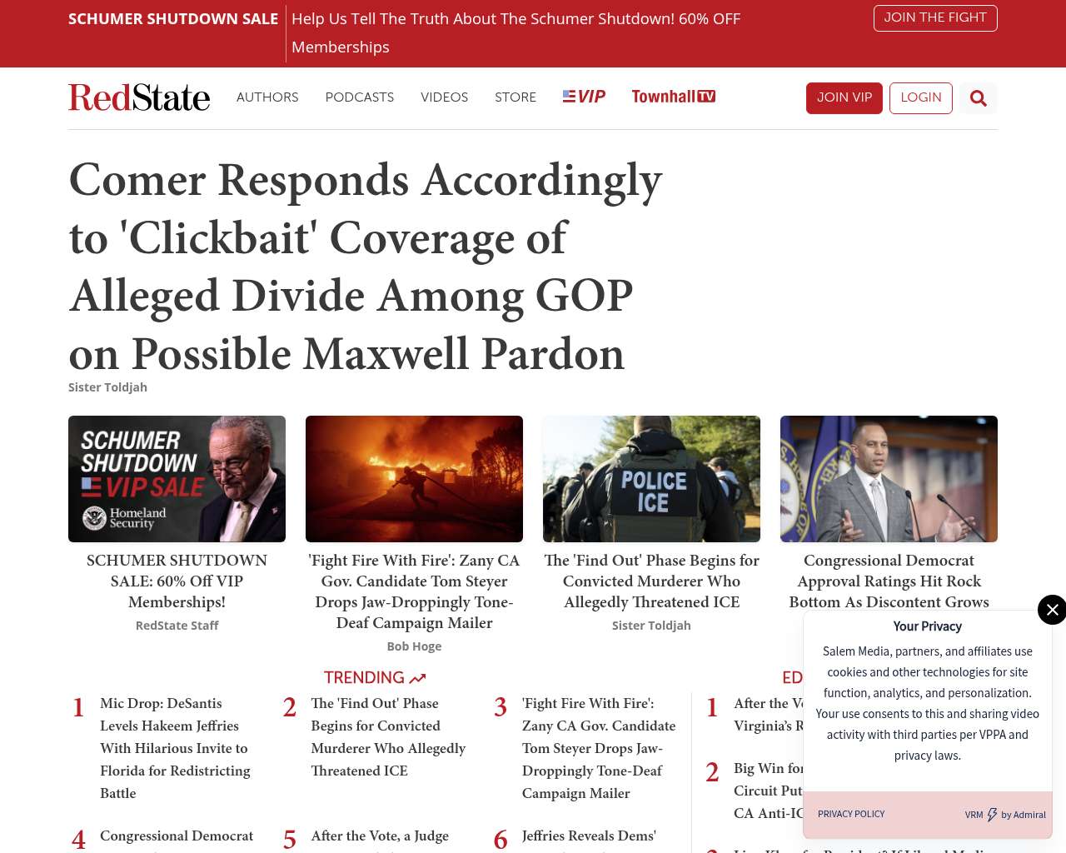Open trending story 6 'Jeffries Reveals Dems'
The height and width of the screenshot is (853, 1066).
pyautogui.click(x=589, y=837)
